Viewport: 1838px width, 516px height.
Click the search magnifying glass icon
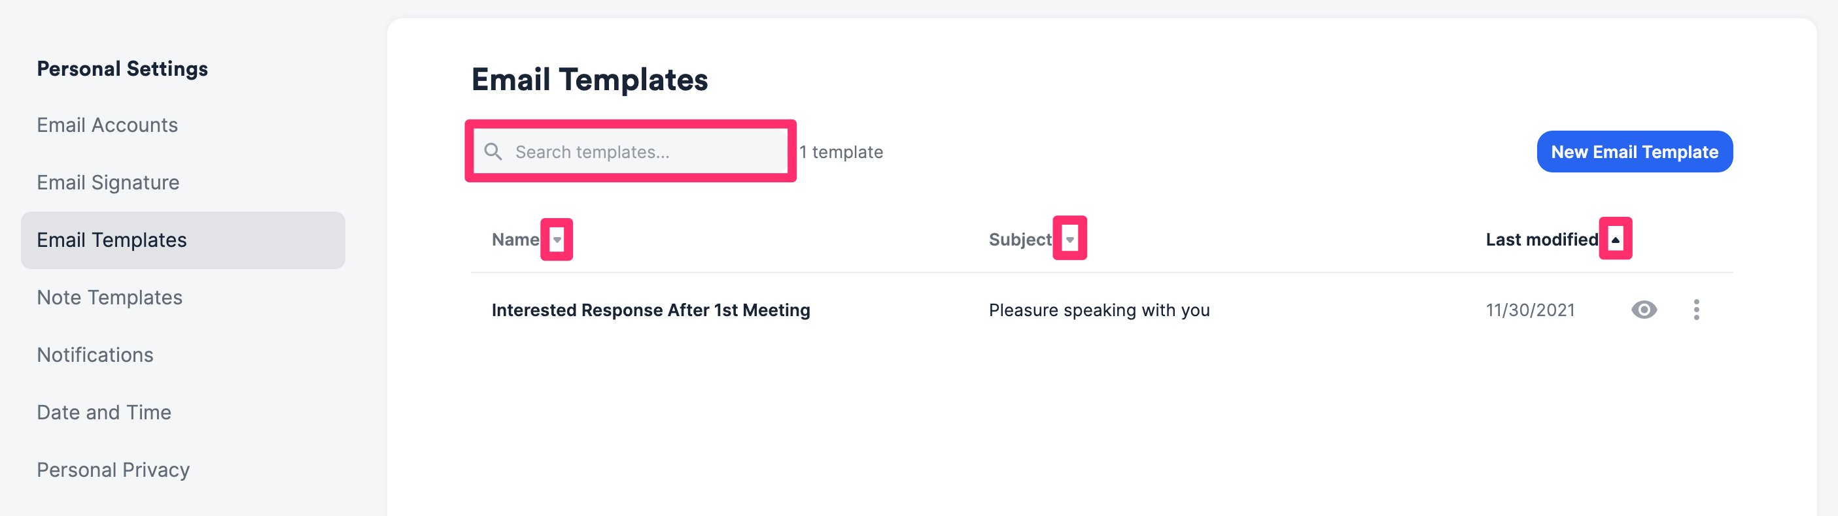coord(494,151)
